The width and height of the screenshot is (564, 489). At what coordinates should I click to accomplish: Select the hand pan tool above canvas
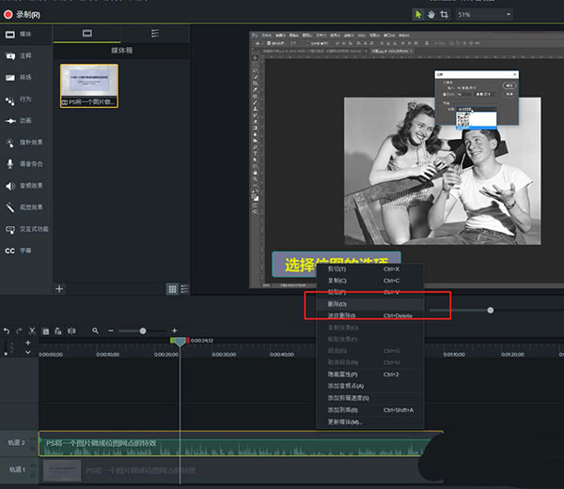431,15
